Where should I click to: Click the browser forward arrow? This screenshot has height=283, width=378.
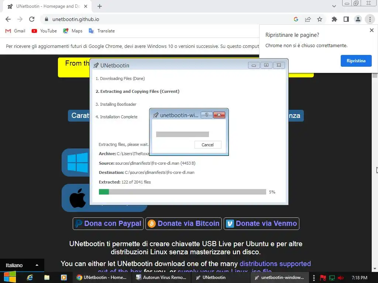click(20, 19)
